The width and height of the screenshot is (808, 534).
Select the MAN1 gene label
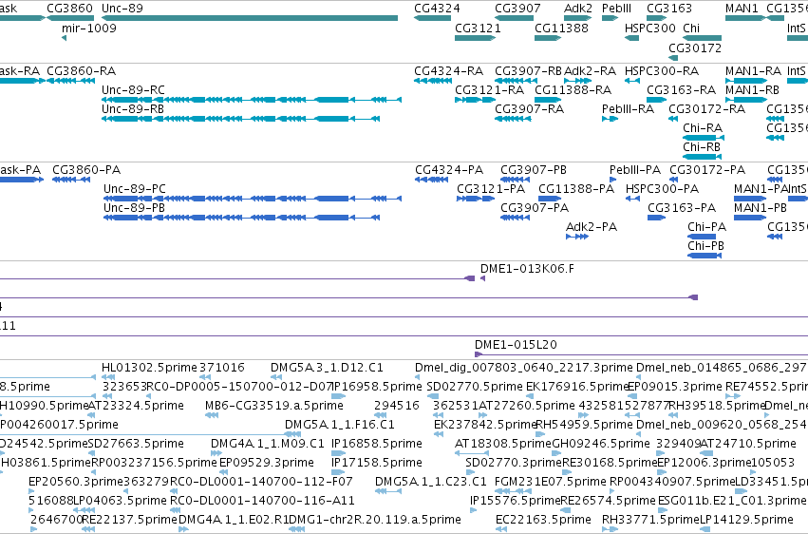click(742, 9)
